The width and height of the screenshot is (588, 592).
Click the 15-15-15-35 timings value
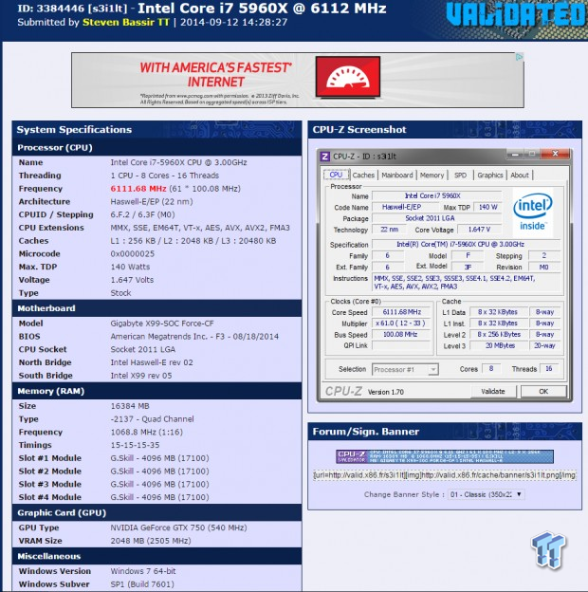click(x=135, y=445)
